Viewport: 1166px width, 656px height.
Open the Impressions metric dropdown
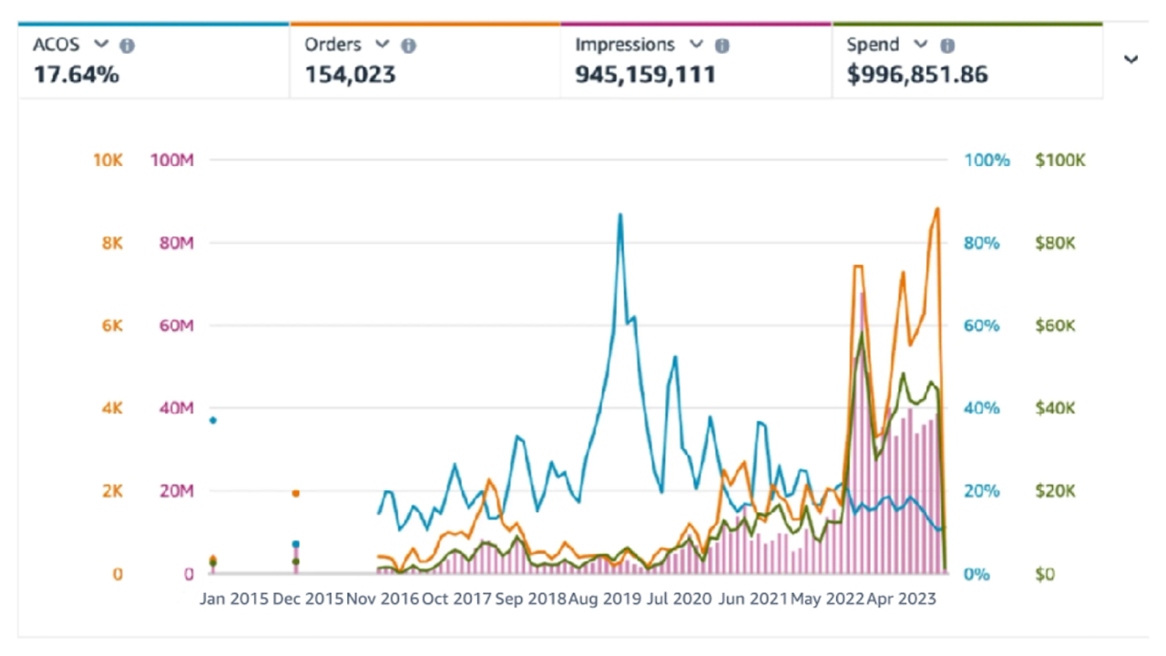696,45
